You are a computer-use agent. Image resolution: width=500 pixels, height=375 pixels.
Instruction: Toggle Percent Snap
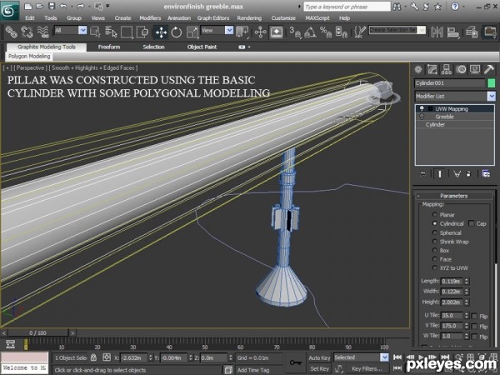pyautogui.click(x=326, y=32)
